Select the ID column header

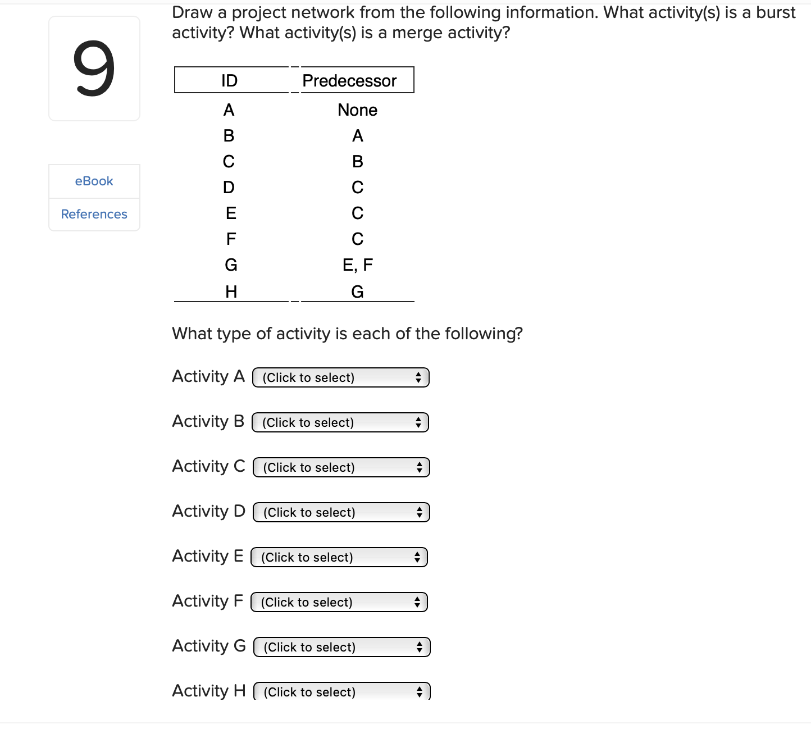(x=230, y=80)
